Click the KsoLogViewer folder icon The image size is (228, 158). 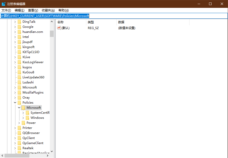tap(19, 62)
